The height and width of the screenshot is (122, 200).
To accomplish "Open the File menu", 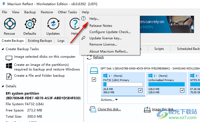I will (4, 12).
